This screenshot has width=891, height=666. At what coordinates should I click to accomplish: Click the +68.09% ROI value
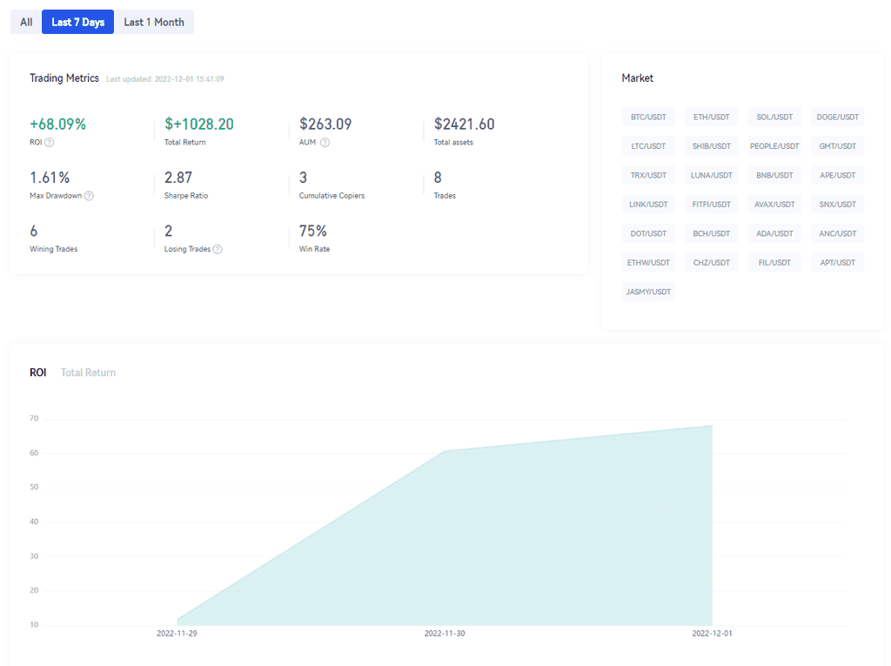57,124
